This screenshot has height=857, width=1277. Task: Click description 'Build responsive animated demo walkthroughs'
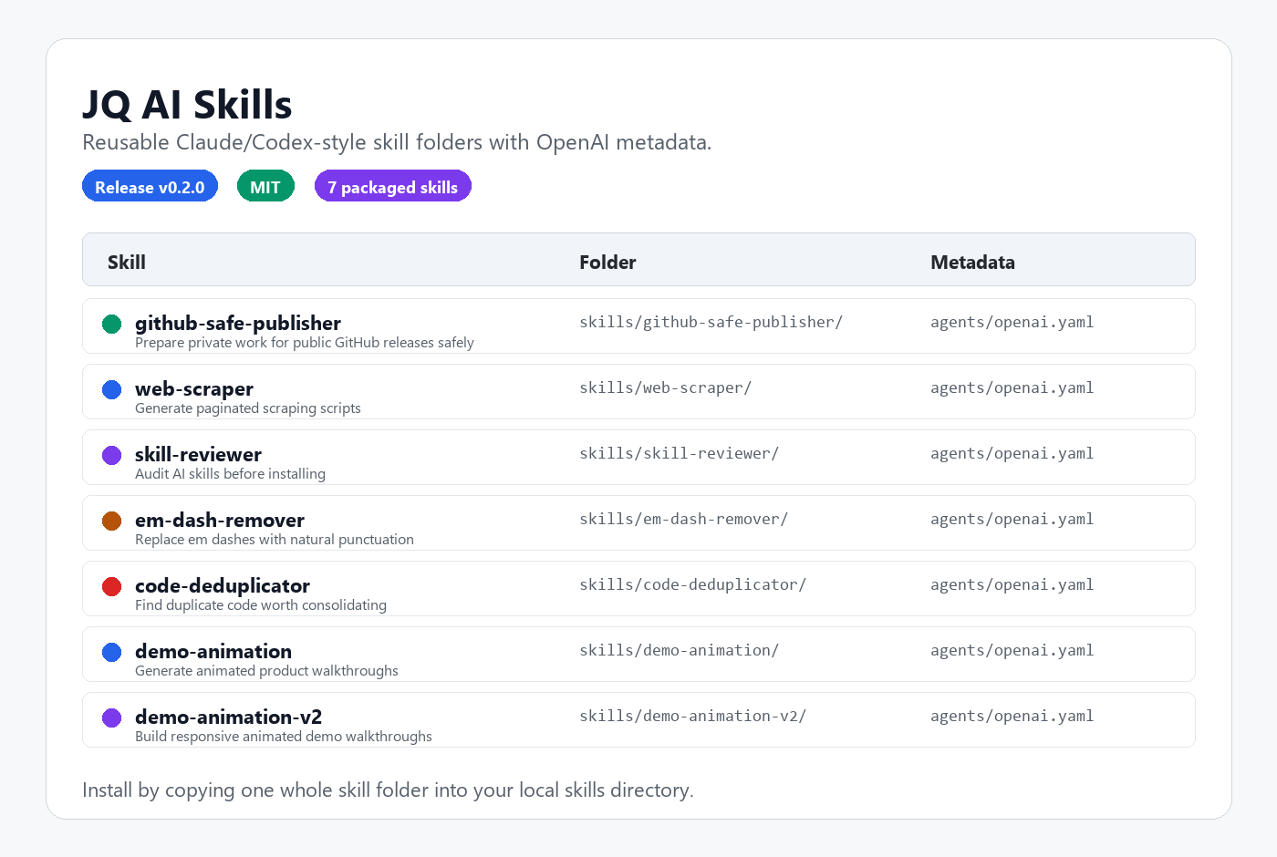pyautogui.click(x=284, y=737)
